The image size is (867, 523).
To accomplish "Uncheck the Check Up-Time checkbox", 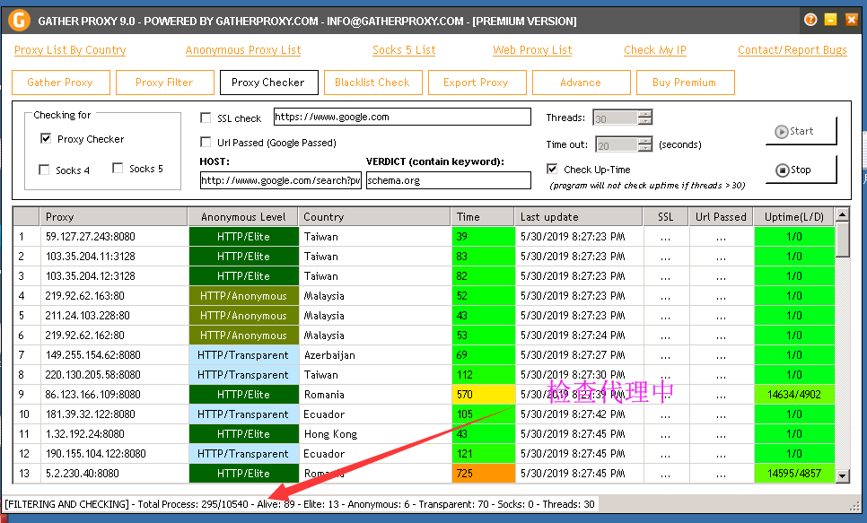I will (x=552, y=169).
